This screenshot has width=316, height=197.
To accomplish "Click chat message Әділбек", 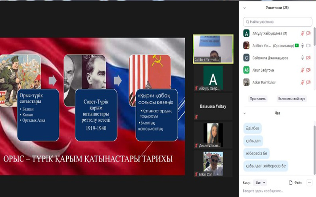I will point(253,128).
